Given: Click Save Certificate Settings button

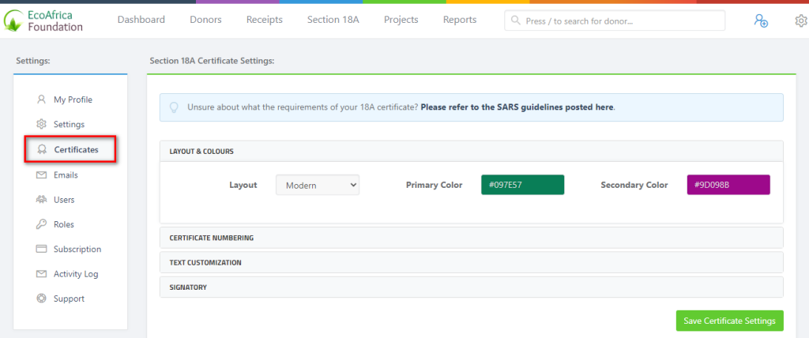Looking at the screenshot, I should [729, 321].
